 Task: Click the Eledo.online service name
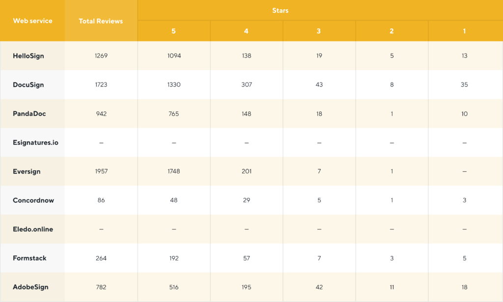tap(33, 229)
